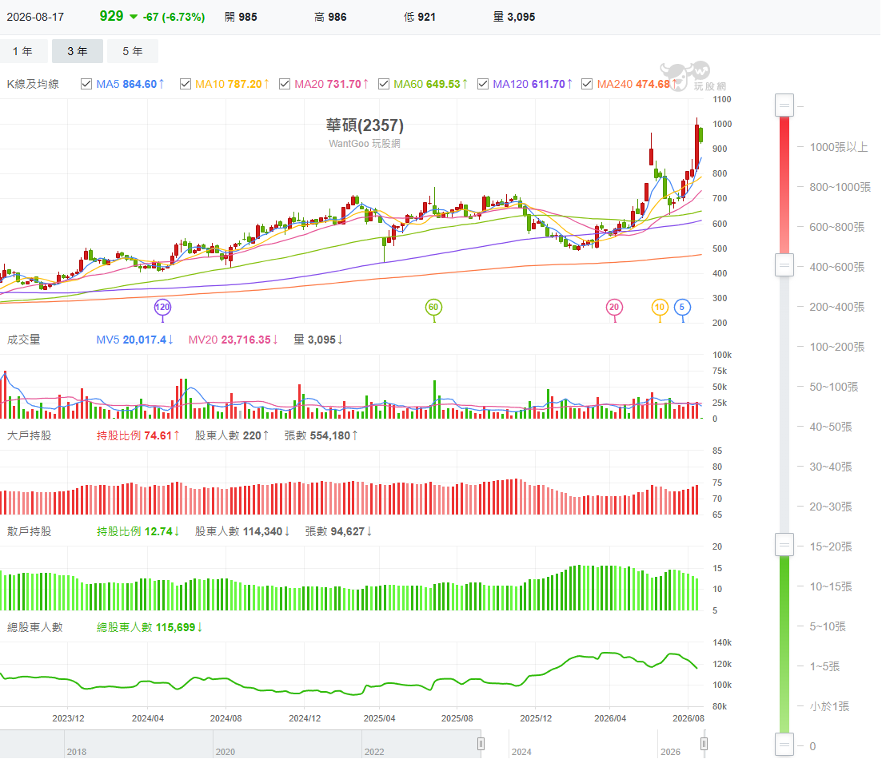Click the pink 20 marker on chart

pos(614,307)
